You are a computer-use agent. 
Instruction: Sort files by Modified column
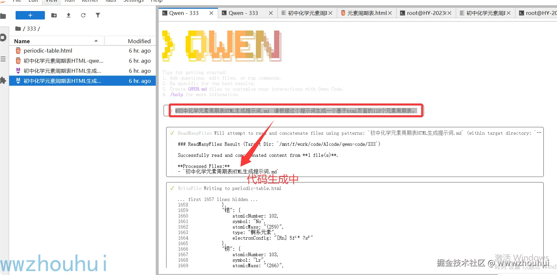(139, 41)
